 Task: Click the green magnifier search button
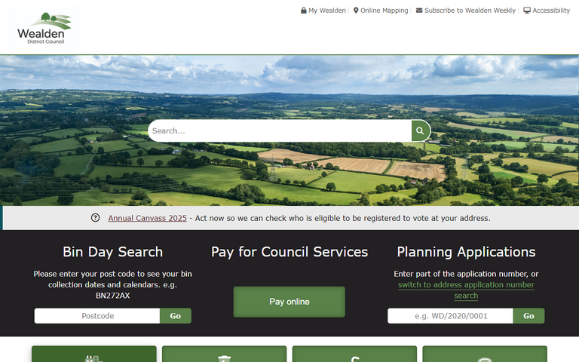(420, 130)
